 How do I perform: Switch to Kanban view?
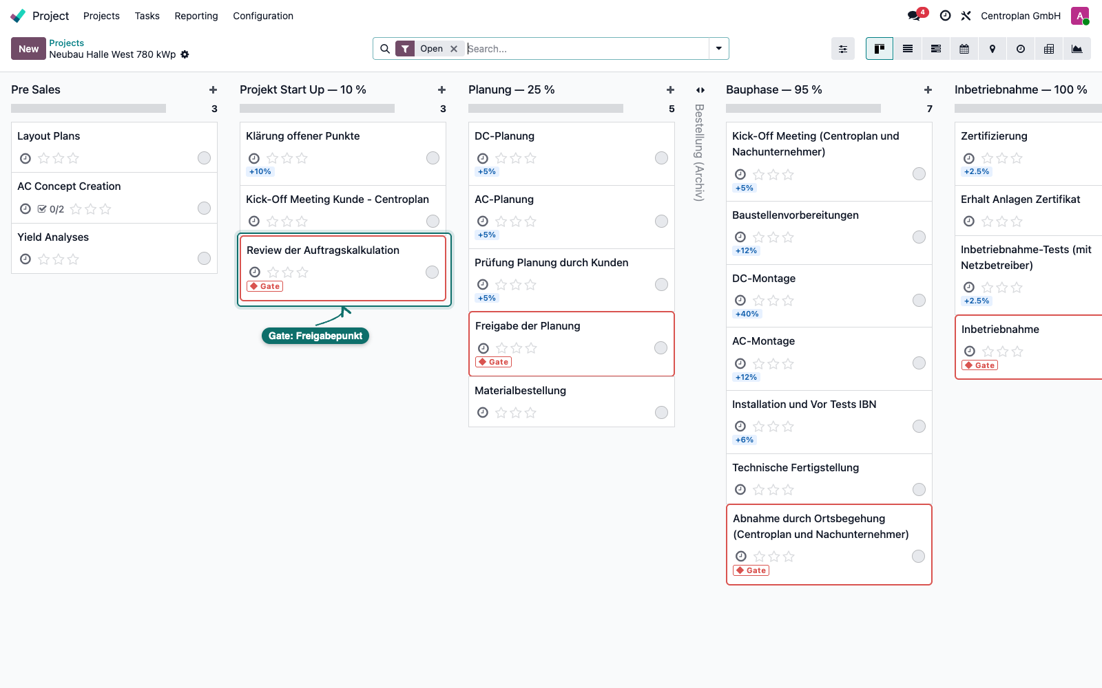880,49
